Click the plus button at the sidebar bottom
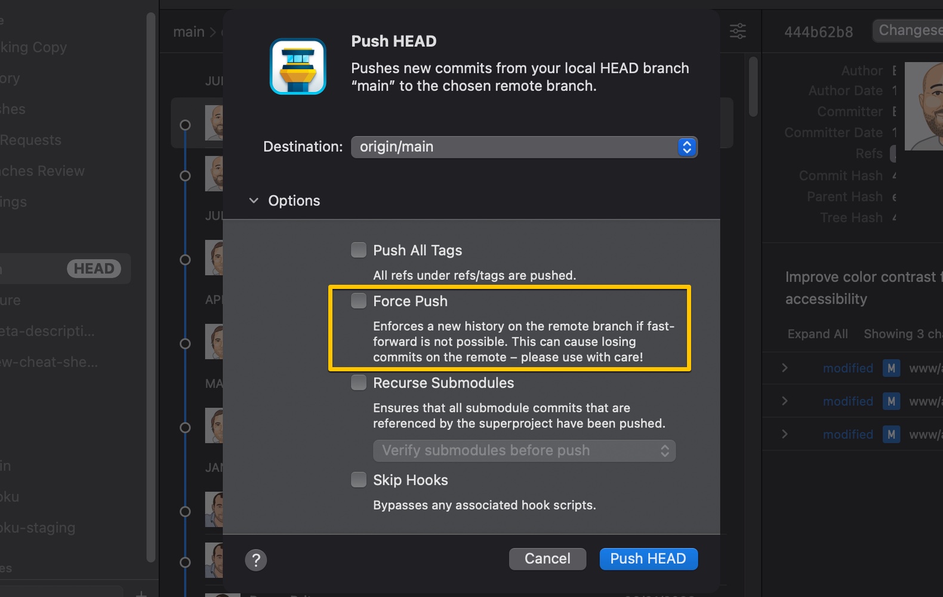Viewport: 943px width, 597px height. click(141, 593)
